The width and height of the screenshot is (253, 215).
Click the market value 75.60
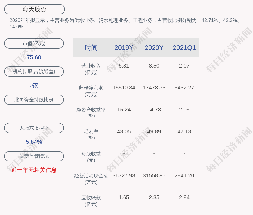(34, 57)
